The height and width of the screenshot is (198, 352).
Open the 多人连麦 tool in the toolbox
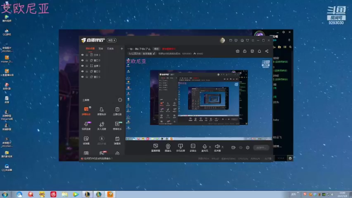click(x=102, y=126)
